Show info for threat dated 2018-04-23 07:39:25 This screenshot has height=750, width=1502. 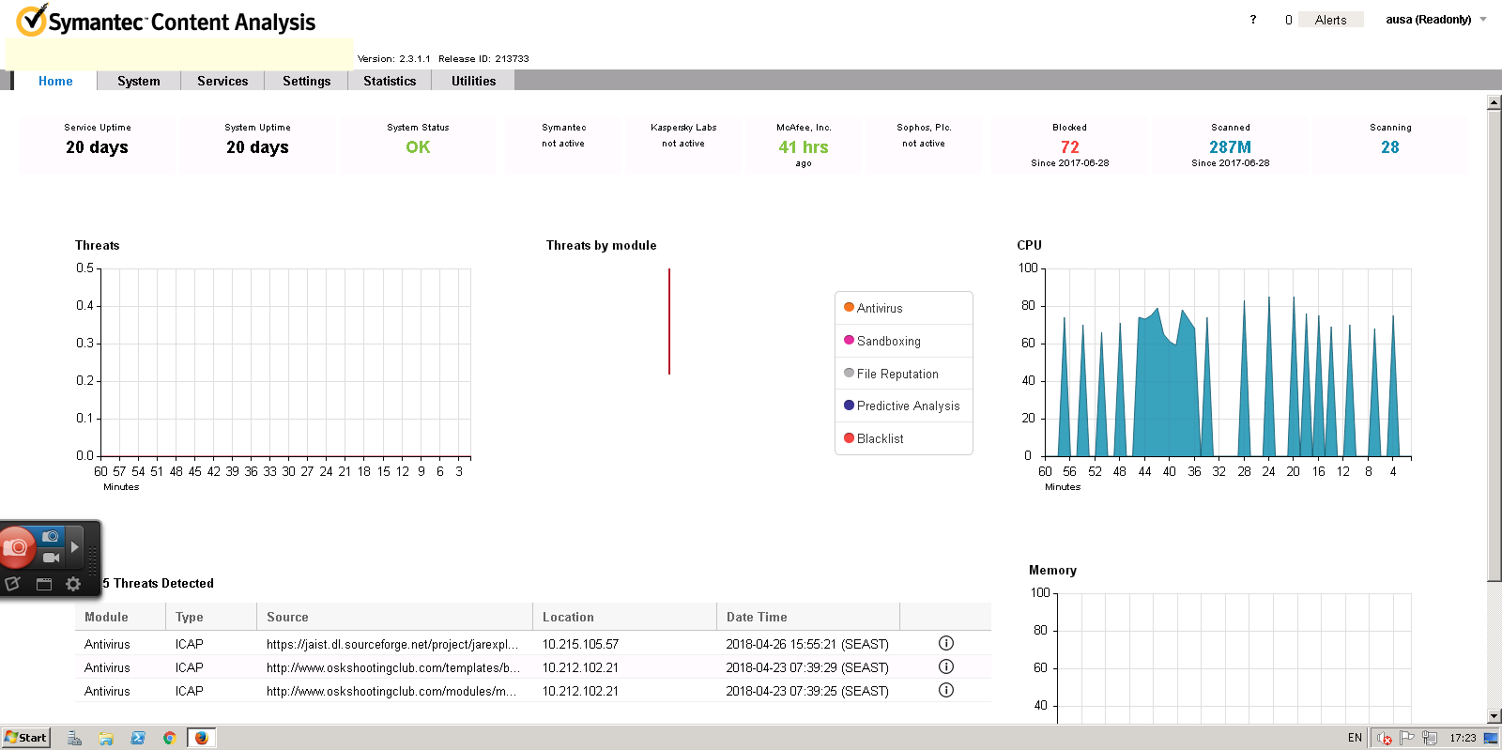point(946,690)
